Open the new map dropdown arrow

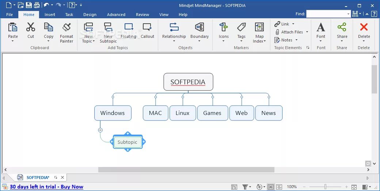14,5
